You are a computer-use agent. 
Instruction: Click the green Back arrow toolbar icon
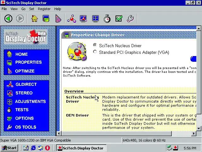(9, 19)
